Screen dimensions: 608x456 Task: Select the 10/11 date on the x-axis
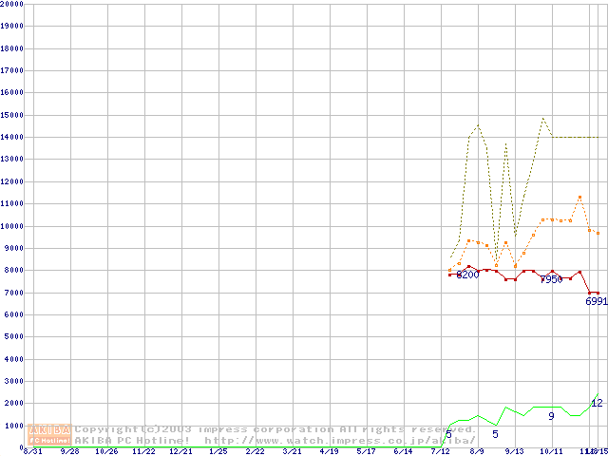(x=551, y=451)
